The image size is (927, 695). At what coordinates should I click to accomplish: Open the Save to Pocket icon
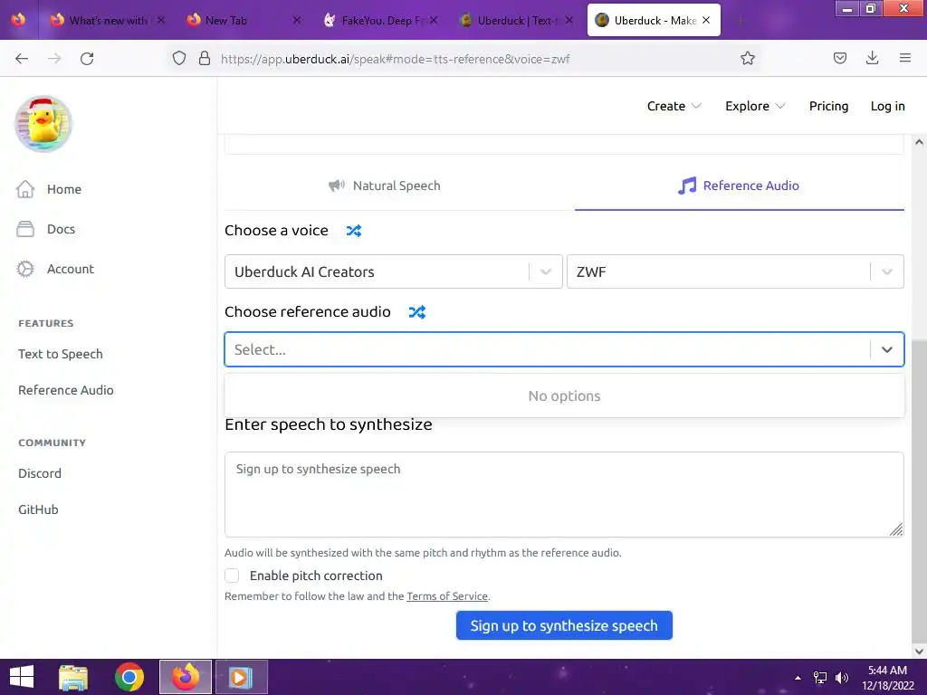[x=839, y=58]
